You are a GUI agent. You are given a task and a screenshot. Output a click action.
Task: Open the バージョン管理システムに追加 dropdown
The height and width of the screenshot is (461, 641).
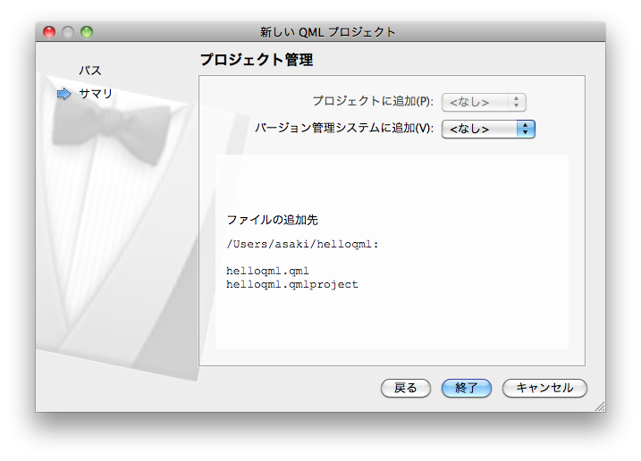488,129
